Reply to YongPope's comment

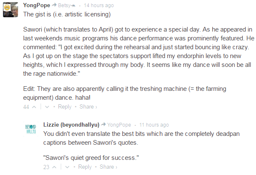[x=64, y=107]
